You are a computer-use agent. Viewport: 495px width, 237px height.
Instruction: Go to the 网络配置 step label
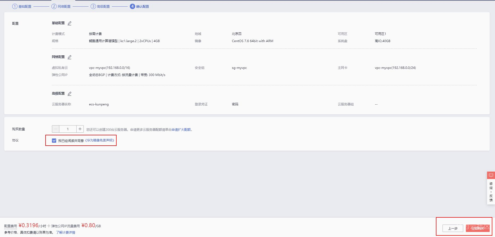64,7
